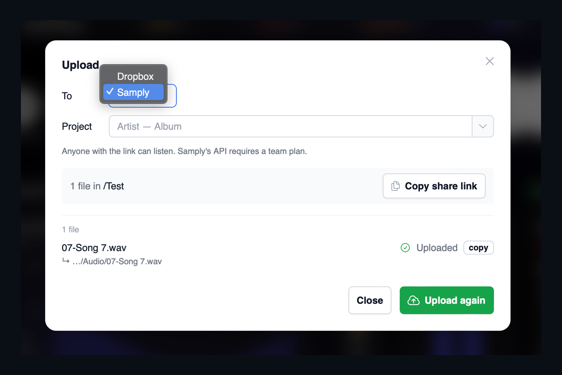Click the '1 file in /Test' text
Screen dimensions: 562x375
(97, 186)
